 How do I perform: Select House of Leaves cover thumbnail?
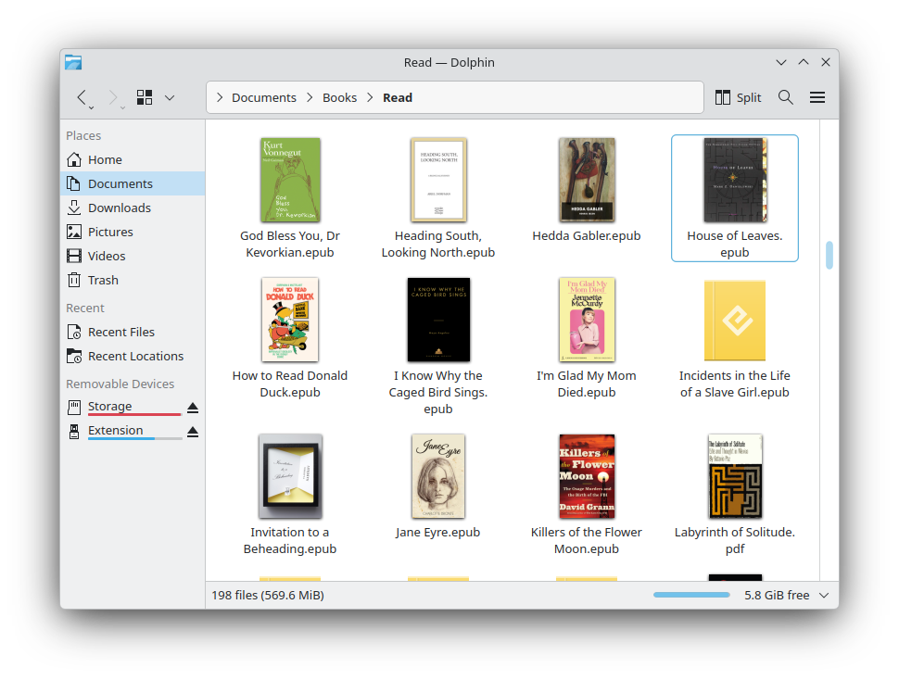[735, 180]
